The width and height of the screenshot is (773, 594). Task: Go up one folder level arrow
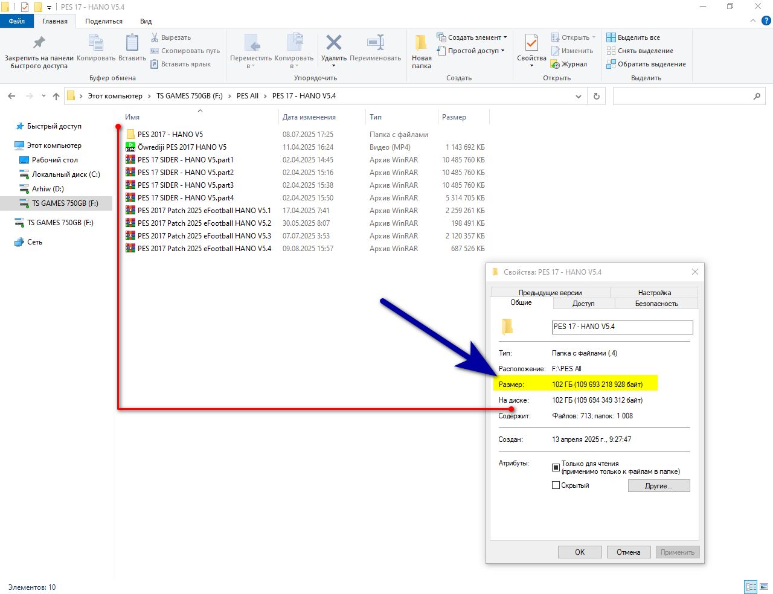click(56, 96)
